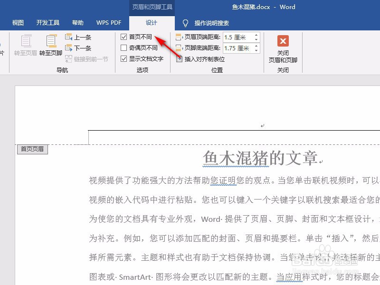Click the First Page Header tag label
This screenshot has height=285, width=380.
[x=31, y=149]
